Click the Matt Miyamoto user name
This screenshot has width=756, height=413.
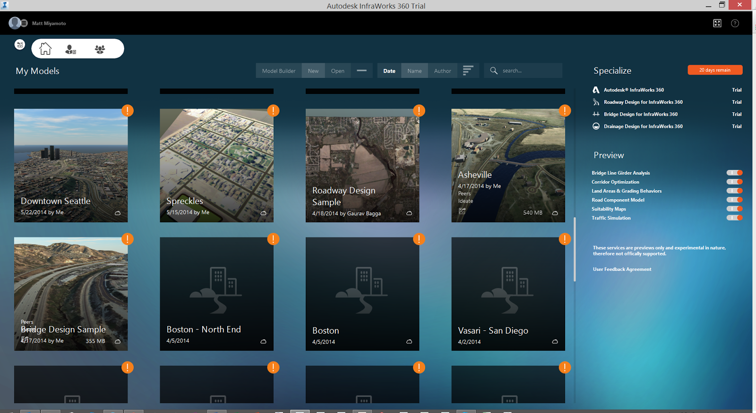(49, 23)
